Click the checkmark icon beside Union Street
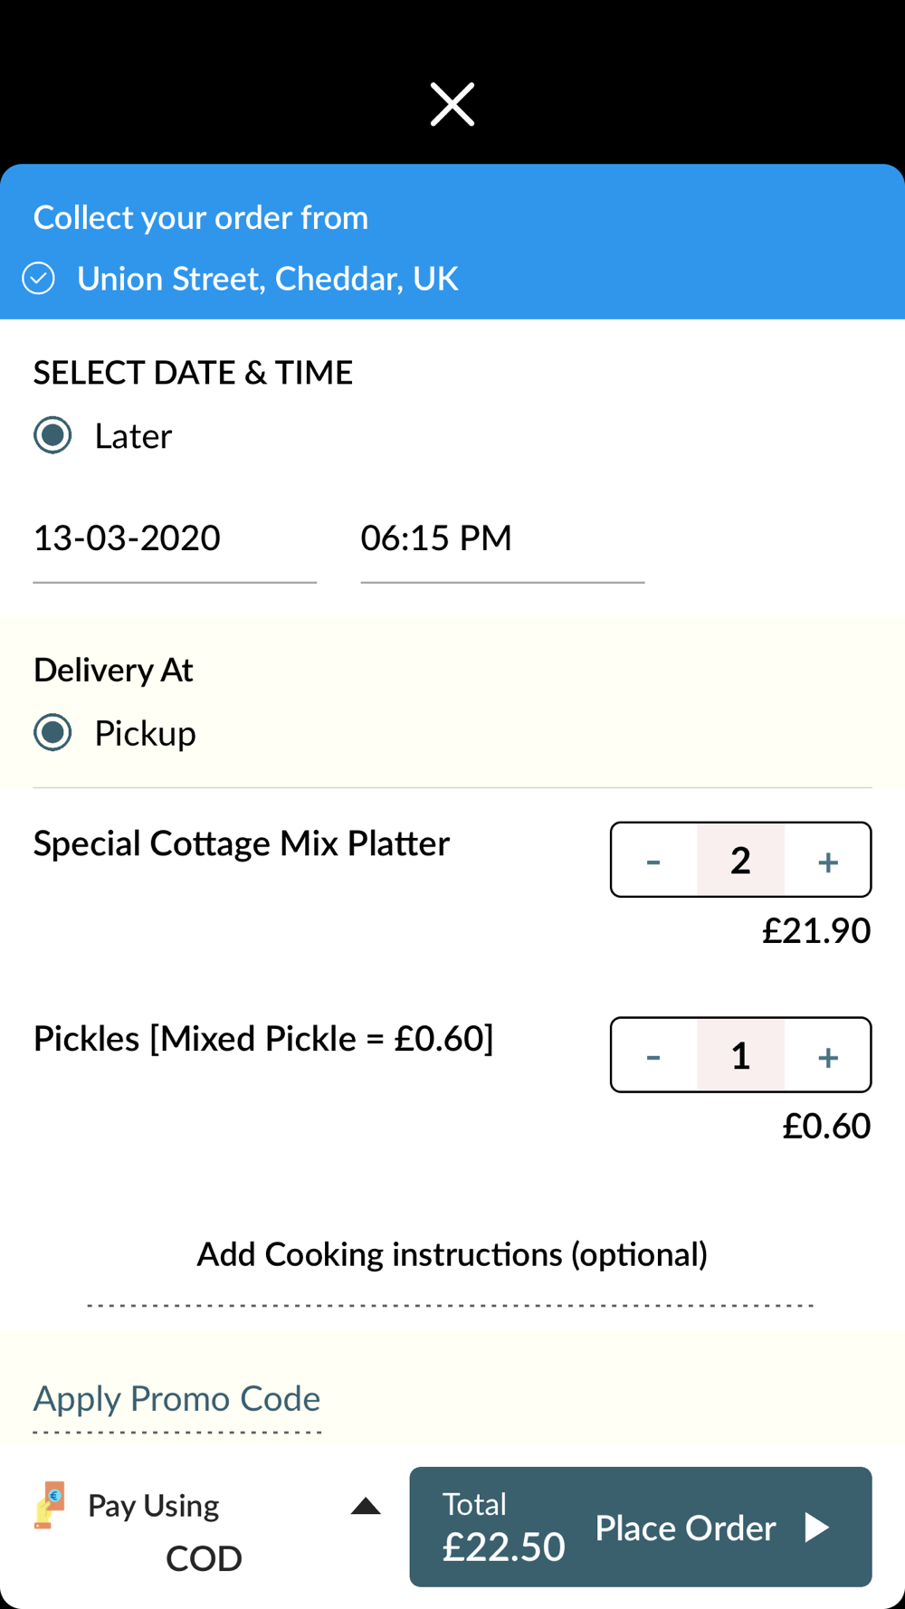The width and height of the screenshot is (905, 1609). click(x=39, y=279)
